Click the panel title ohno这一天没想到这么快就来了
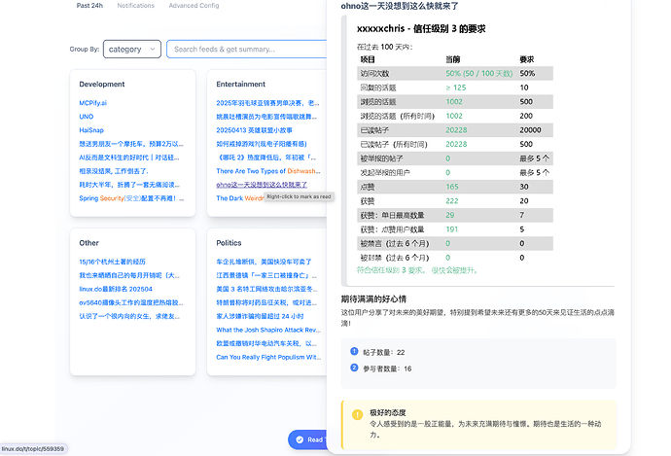The image size is (671, 456). (x=400, y=6)
